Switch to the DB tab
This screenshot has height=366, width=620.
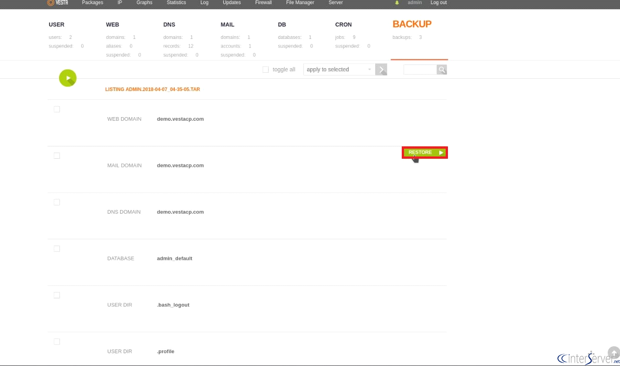[x=282, y=25]
